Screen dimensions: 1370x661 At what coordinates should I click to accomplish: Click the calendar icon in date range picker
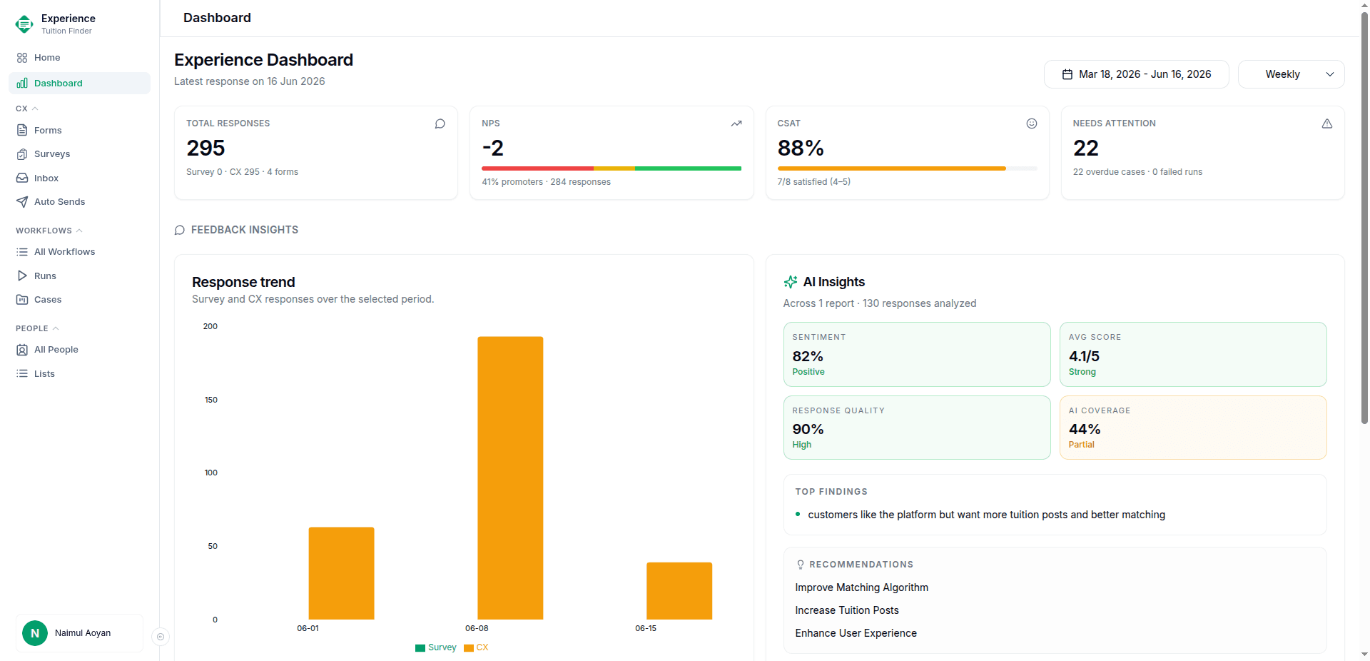tap(1067, 74)
